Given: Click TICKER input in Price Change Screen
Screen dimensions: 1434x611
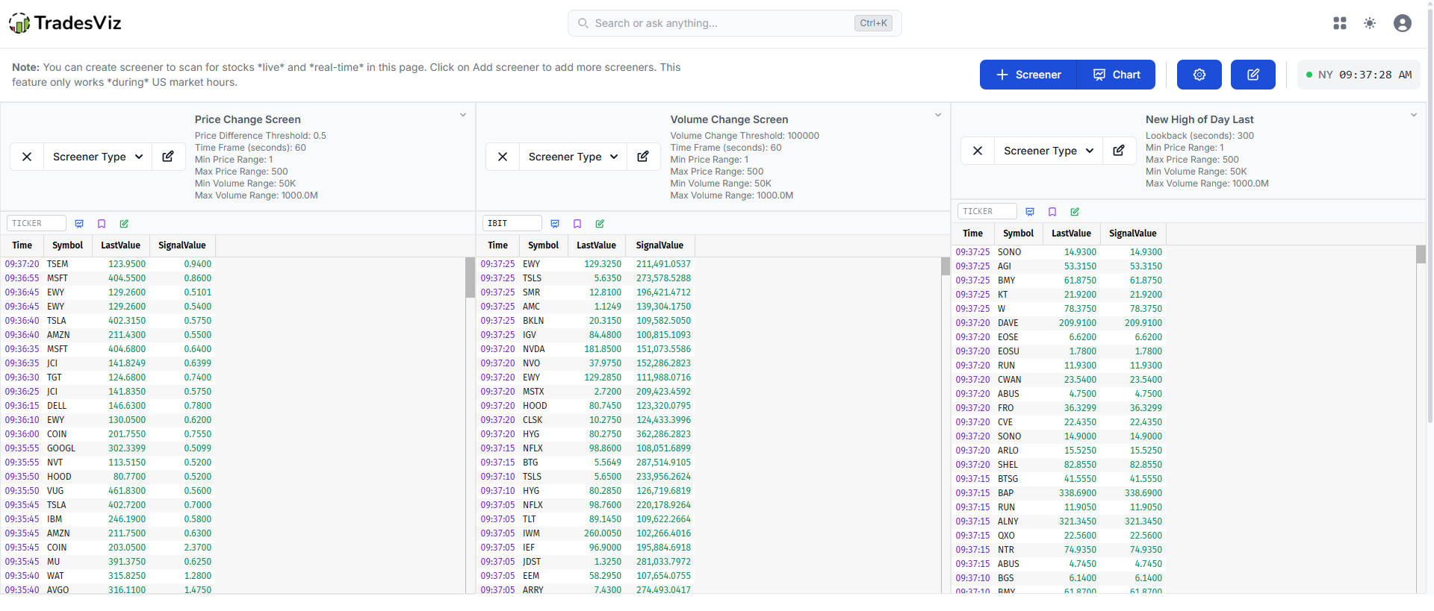Looking at the screenshot, I should [x=37, y=223].
